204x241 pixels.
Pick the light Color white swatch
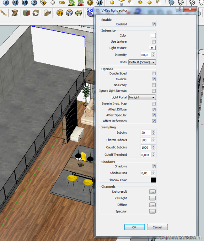click(x=153, y=35)
